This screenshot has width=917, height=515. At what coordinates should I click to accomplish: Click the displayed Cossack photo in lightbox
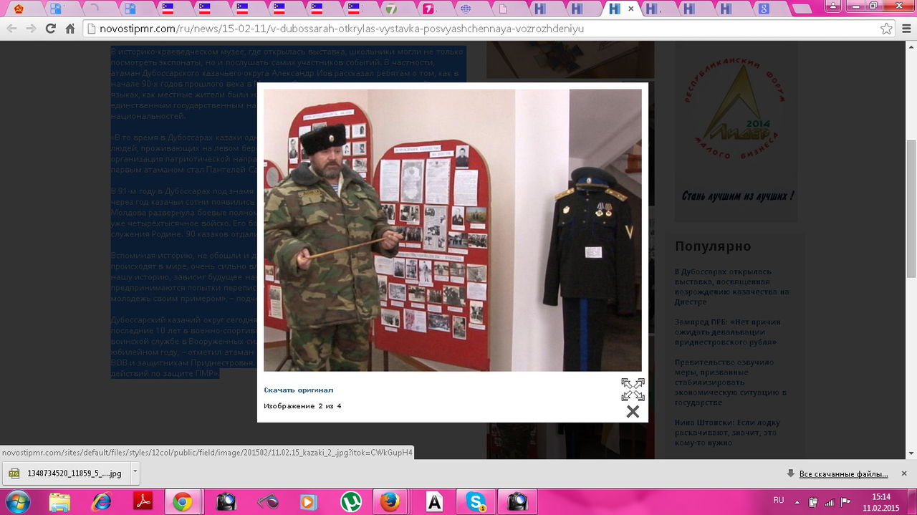click(453, 230)
